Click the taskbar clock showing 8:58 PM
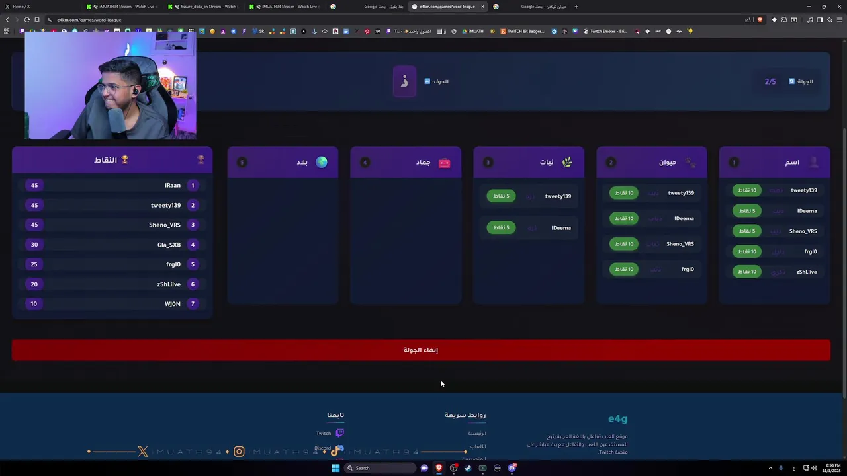Viewport: 847px width, 476px height. pos(832,468)
